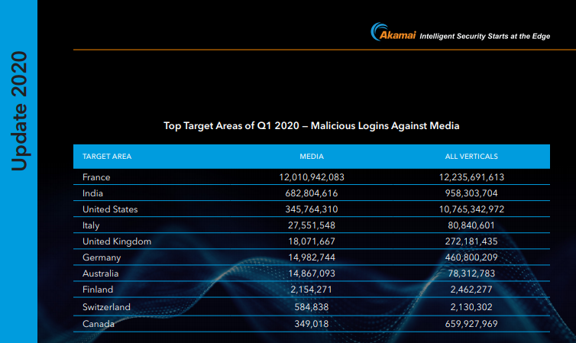The width and height of the screenshot is (576, 343).
Task: Click the 'United Kingdom' row label
Action: 117,241
